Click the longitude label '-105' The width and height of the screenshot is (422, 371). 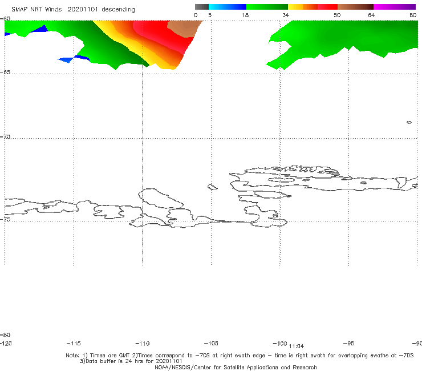pyautogui.click(x=211, y=343)
